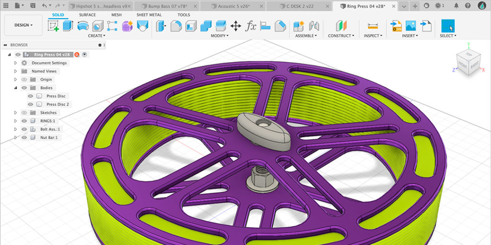
Task: Open the MODIFY dropdown menu
Action: point(220,35)
